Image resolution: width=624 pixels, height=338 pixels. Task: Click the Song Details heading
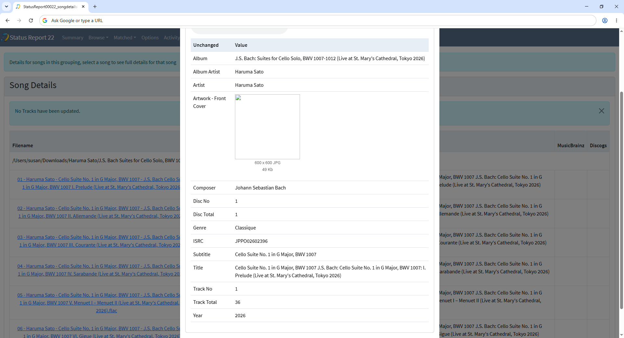(x=33, y=85)
